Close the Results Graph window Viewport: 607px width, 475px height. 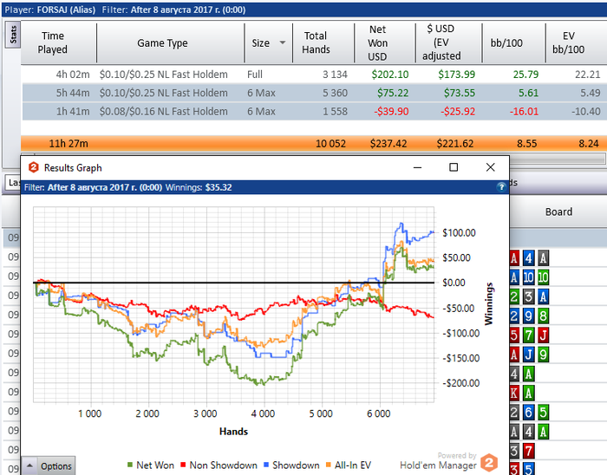click(490, 167)
